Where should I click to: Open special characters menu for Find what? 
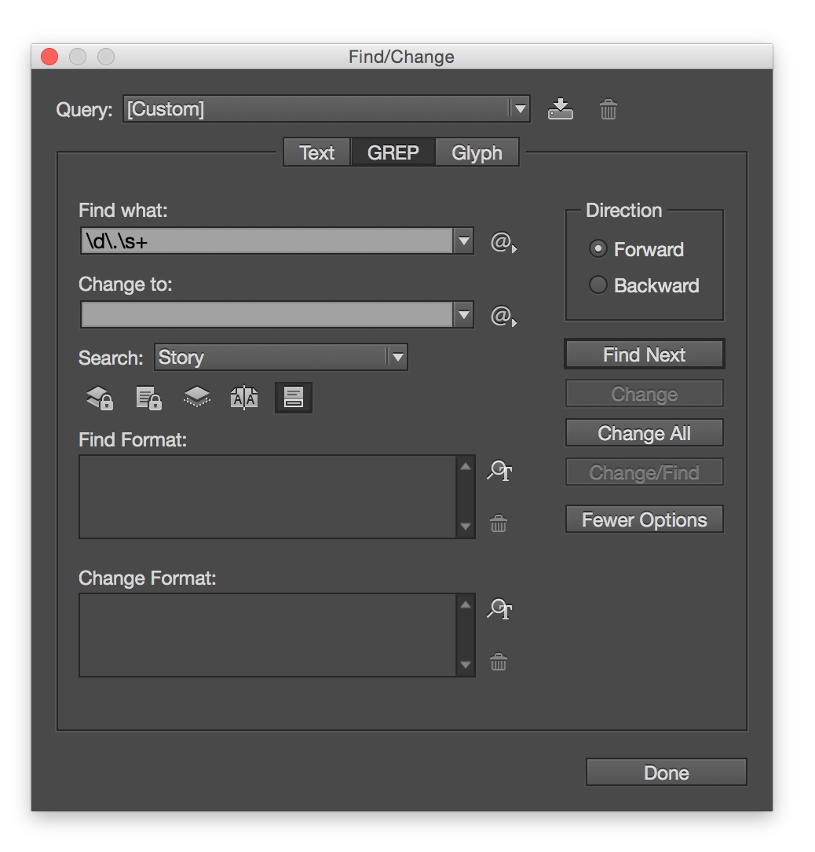click(x=503, y=242)
